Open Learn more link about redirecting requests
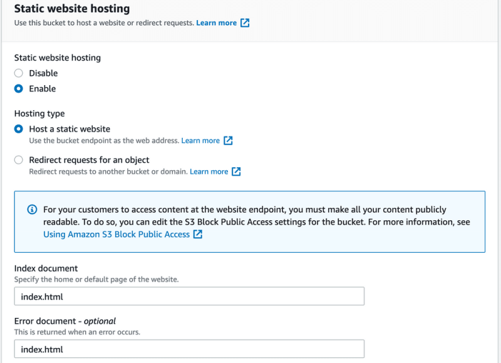The height and width of the screenshot is (363, 501). 209,171
